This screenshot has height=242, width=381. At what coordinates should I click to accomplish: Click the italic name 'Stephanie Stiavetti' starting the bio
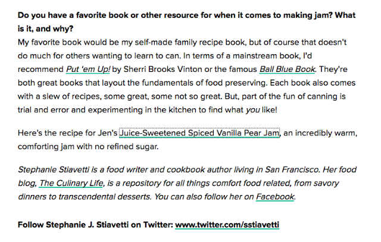click(x=54, y=169)
